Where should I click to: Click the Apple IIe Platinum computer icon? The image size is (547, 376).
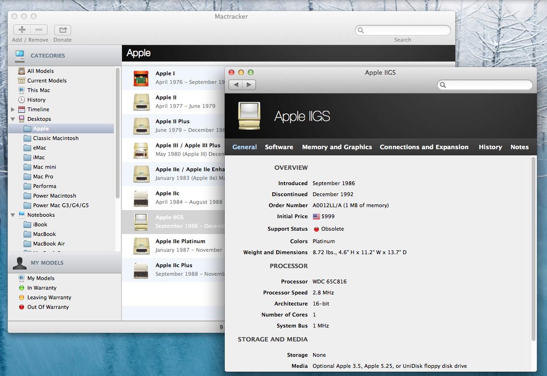pos(141,246)
